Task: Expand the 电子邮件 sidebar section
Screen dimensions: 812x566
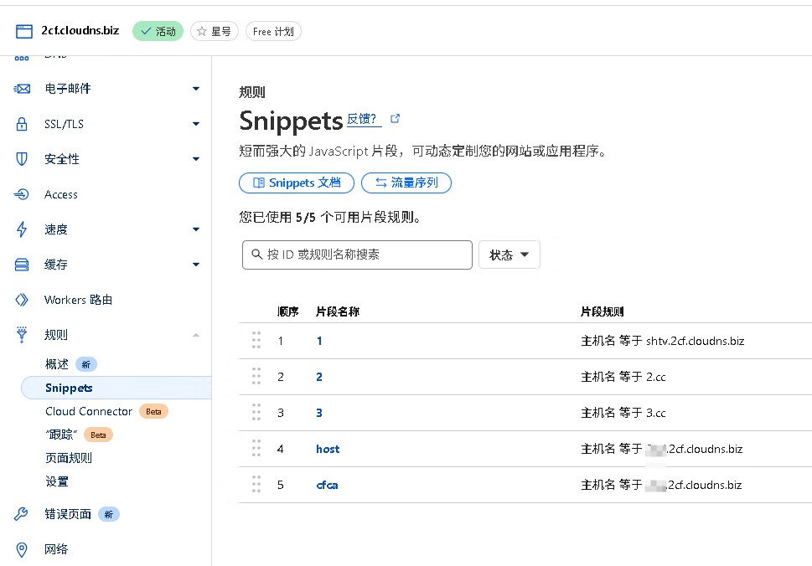Action: point(196,89)
